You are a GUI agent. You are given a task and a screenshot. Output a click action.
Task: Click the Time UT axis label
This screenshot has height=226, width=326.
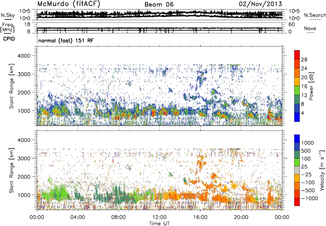click(x=159, y=224)
